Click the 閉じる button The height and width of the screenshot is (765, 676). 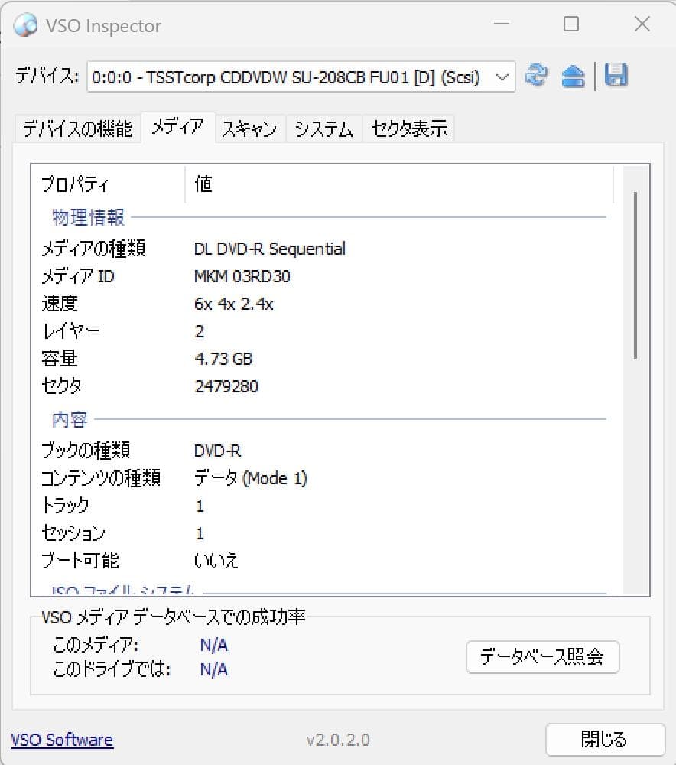click(x=605, y=740)
